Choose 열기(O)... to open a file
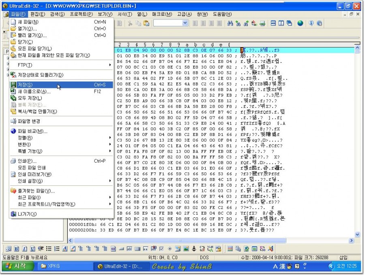 pos(62,29)
